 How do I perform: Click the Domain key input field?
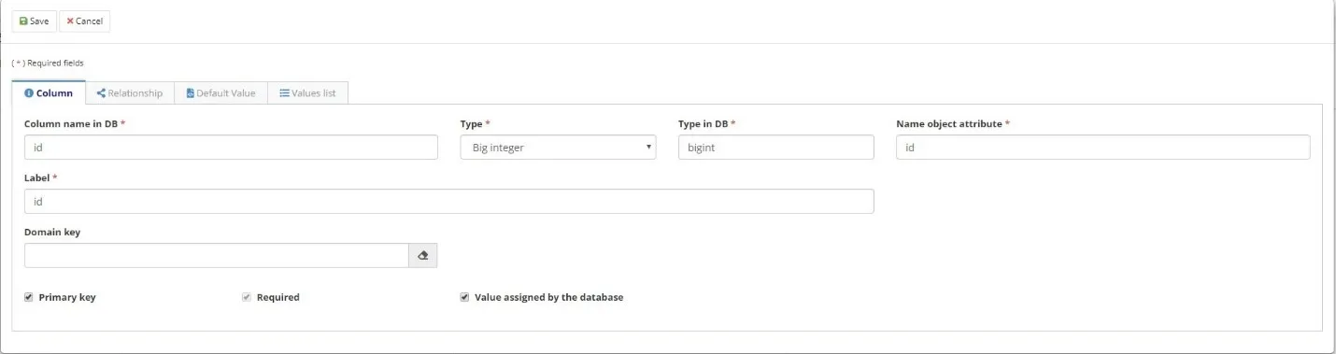tap(216, 256)
